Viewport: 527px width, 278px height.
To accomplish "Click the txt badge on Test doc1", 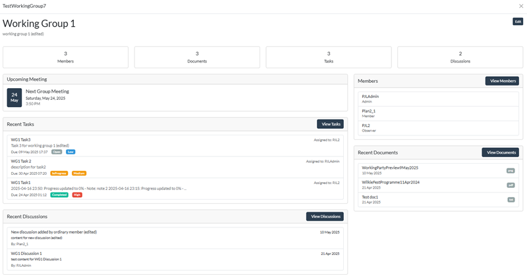I will click(511, 199).
